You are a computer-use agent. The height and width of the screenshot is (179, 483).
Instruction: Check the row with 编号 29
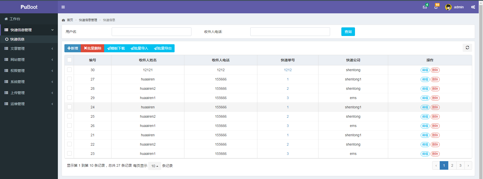tap(69, 98)
